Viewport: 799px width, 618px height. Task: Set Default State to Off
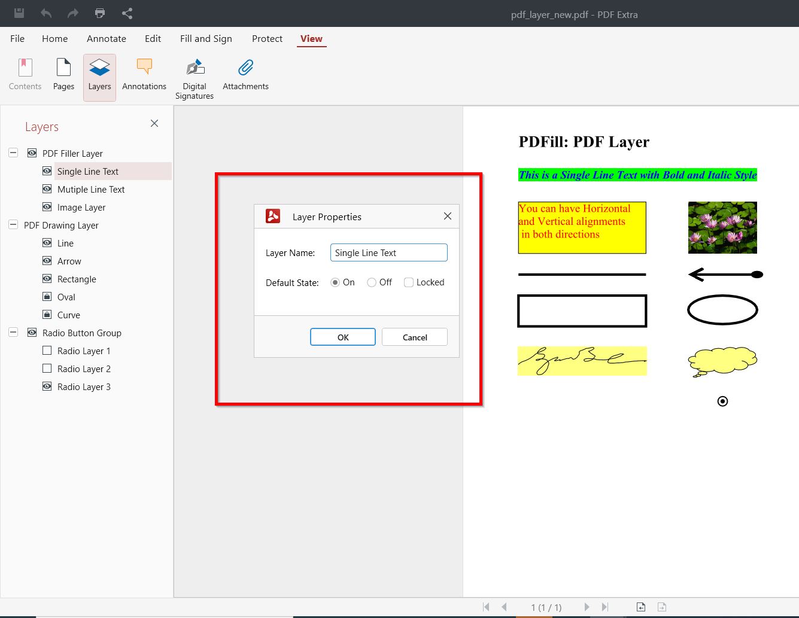tap(371, 282)
